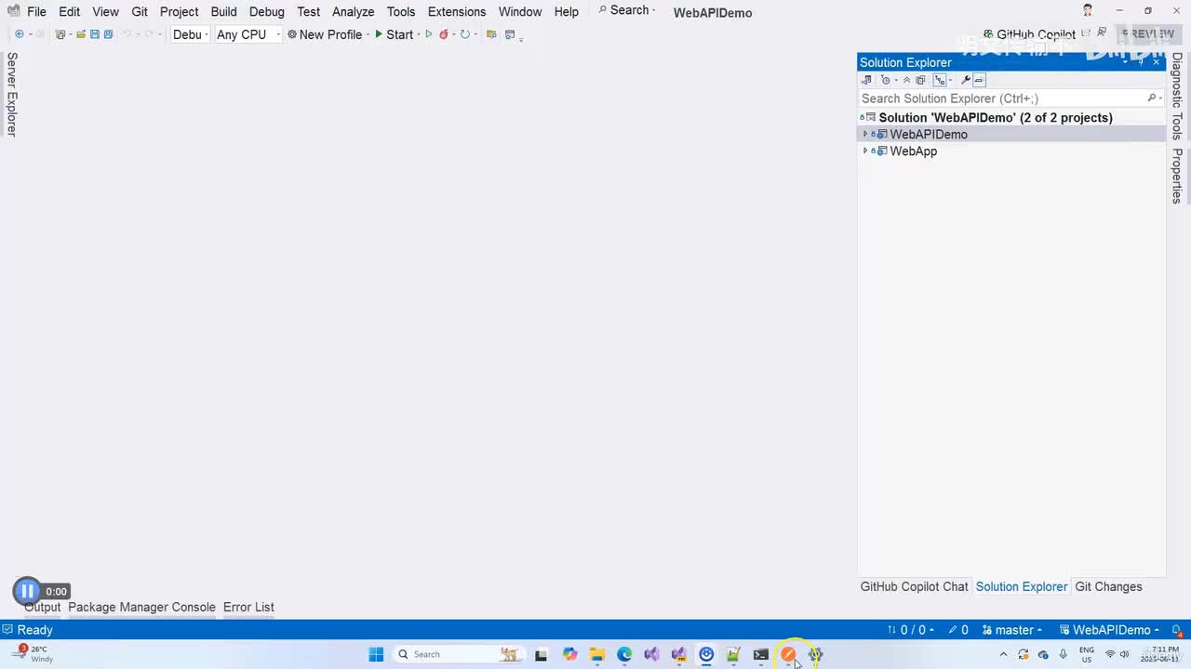Click the green Start debugging button
The image size is (1191, 669).
[394, 34]
